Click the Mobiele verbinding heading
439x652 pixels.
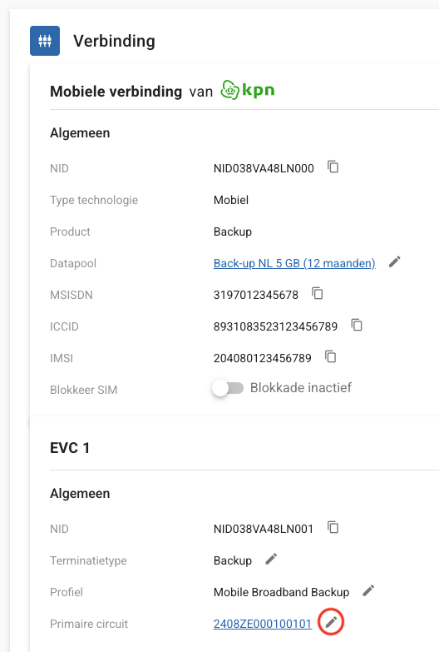click(116, 92)
